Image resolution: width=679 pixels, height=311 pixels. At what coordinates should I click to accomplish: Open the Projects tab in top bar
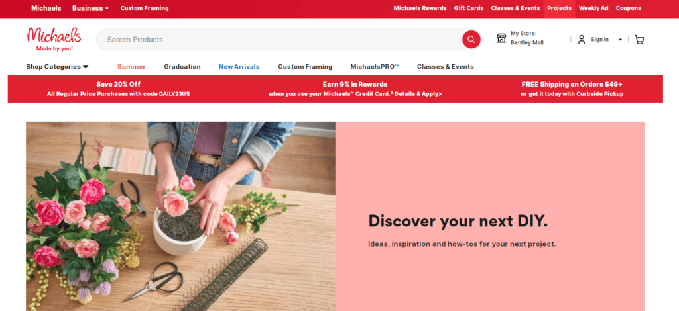[x=559, y=8]
